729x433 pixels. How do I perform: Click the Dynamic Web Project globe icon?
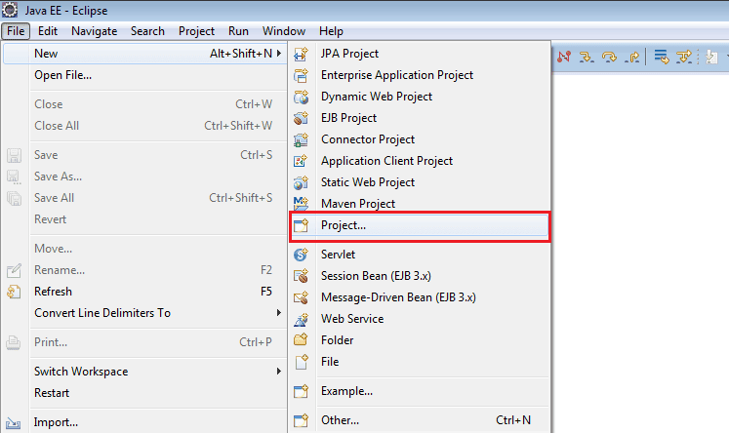pos(301,97)
